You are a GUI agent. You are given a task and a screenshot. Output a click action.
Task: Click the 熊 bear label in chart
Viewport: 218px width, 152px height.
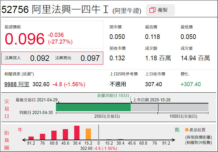pos(177,130)
